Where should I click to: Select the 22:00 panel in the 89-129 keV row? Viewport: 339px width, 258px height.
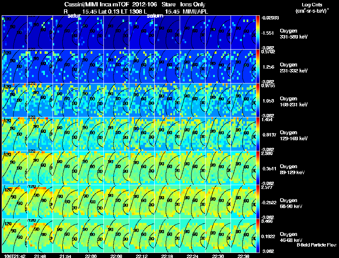pyautogui.click(x=91, y=168)
